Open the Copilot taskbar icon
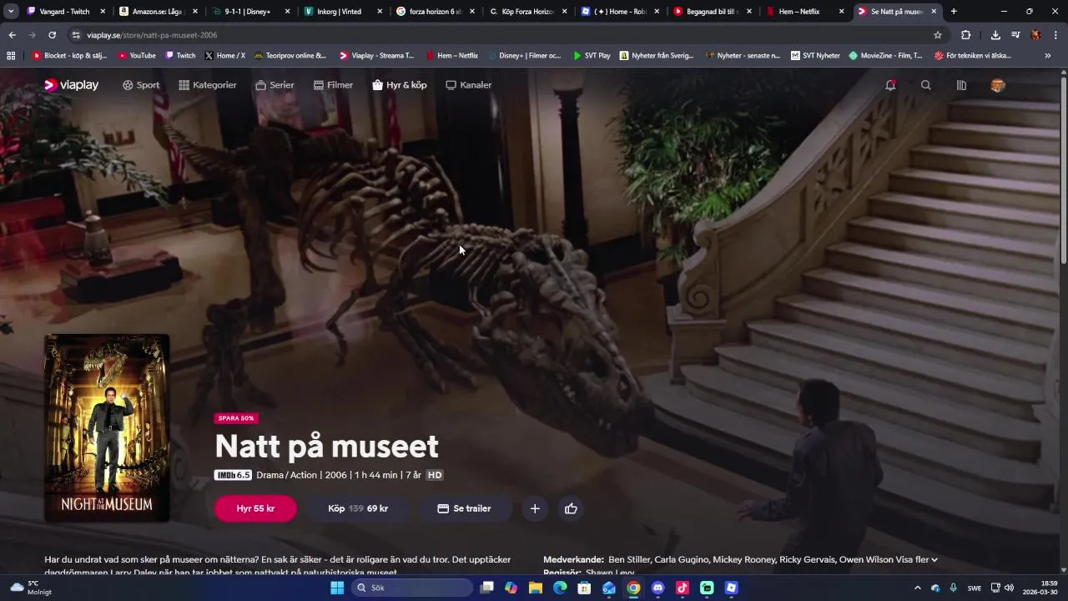 click(x=511, y=588)
